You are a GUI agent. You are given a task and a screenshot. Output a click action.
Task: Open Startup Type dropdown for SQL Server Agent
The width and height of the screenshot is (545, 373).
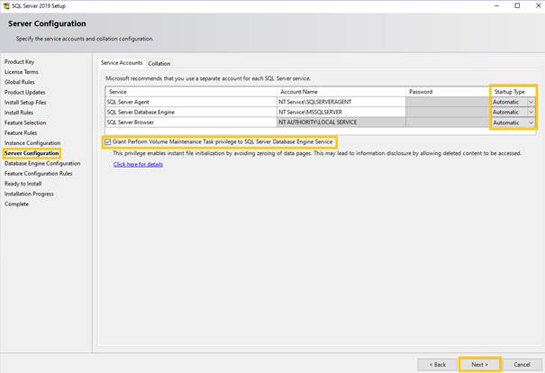click(x=531, y=102)
